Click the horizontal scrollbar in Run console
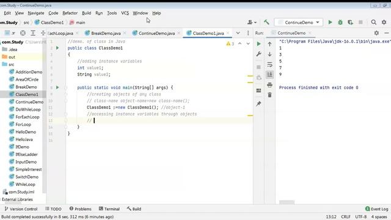 [287, 202]
